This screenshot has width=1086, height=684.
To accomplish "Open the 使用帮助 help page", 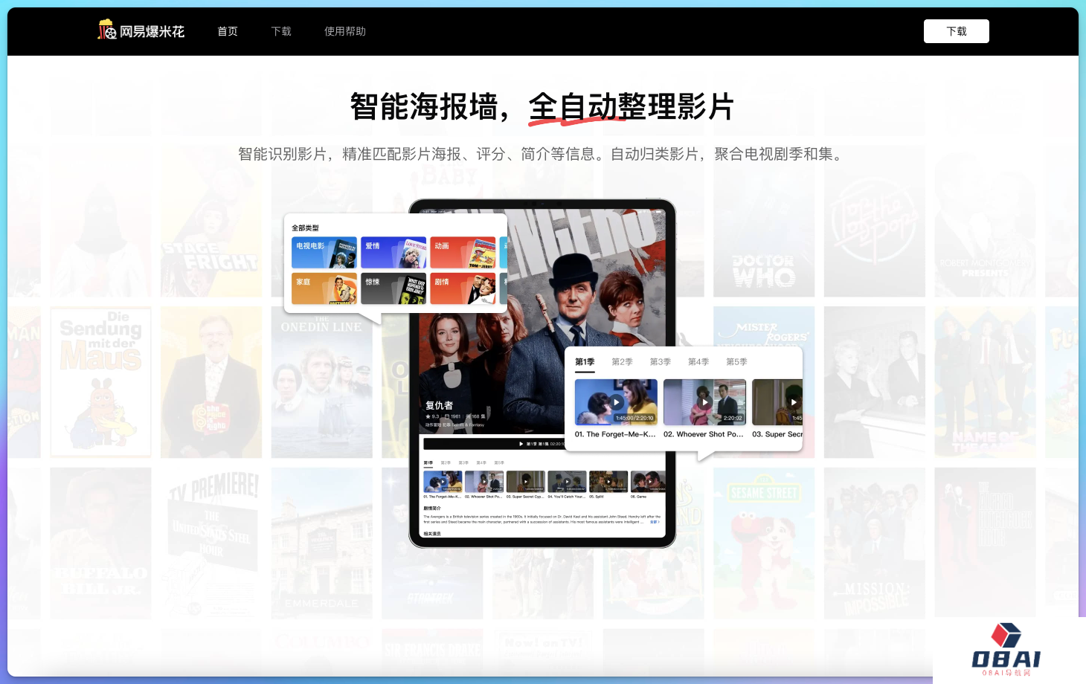I will [x=345, y=31].
